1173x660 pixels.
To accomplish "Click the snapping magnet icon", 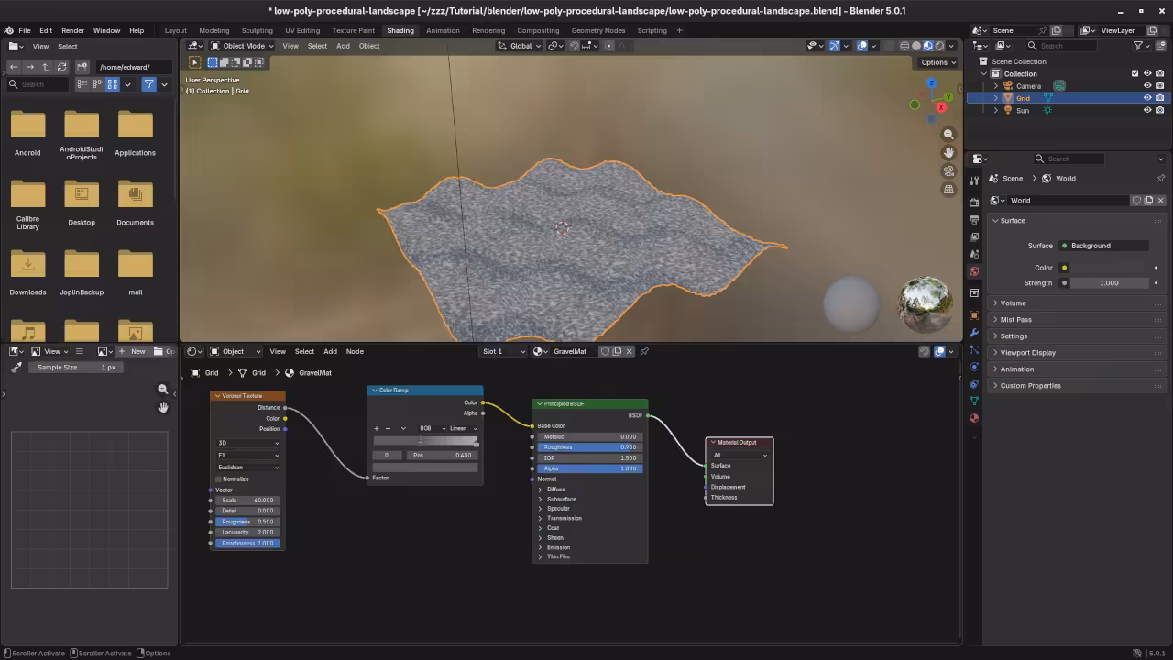I will click(574, 46).
